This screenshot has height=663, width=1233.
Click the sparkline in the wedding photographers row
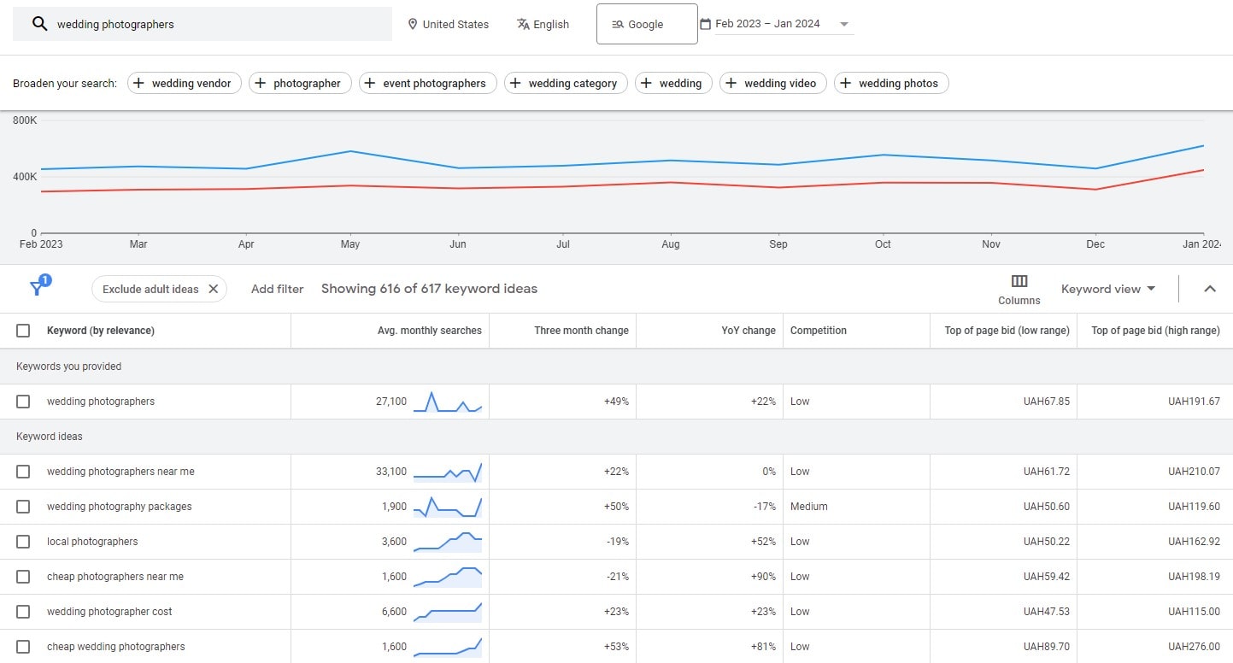click(448, 402)
